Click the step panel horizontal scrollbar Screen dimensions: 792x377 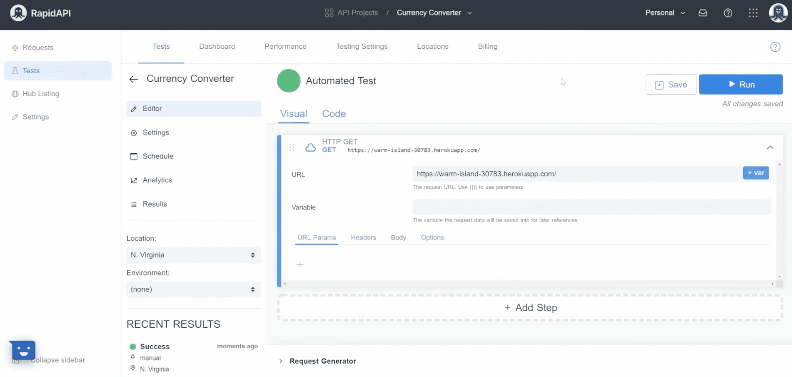click(529, 284)
